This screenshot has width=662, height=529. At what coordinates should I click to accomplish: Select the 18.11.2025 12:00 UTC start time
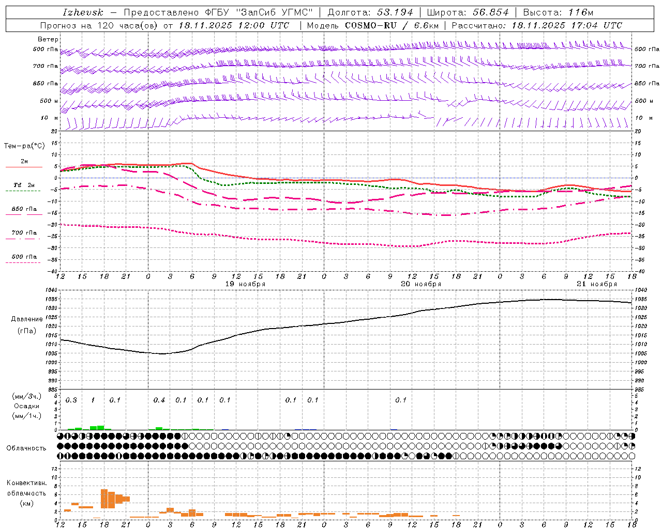point(234,25)
